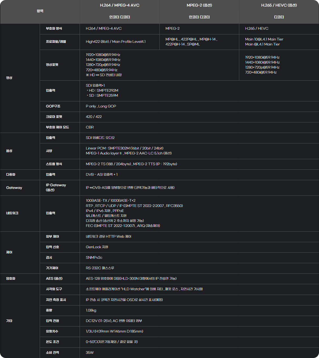The height and width of the screenshot is (358, 319).
Task: Click the 부호화 방식 row label
Action: coord(54,28)
